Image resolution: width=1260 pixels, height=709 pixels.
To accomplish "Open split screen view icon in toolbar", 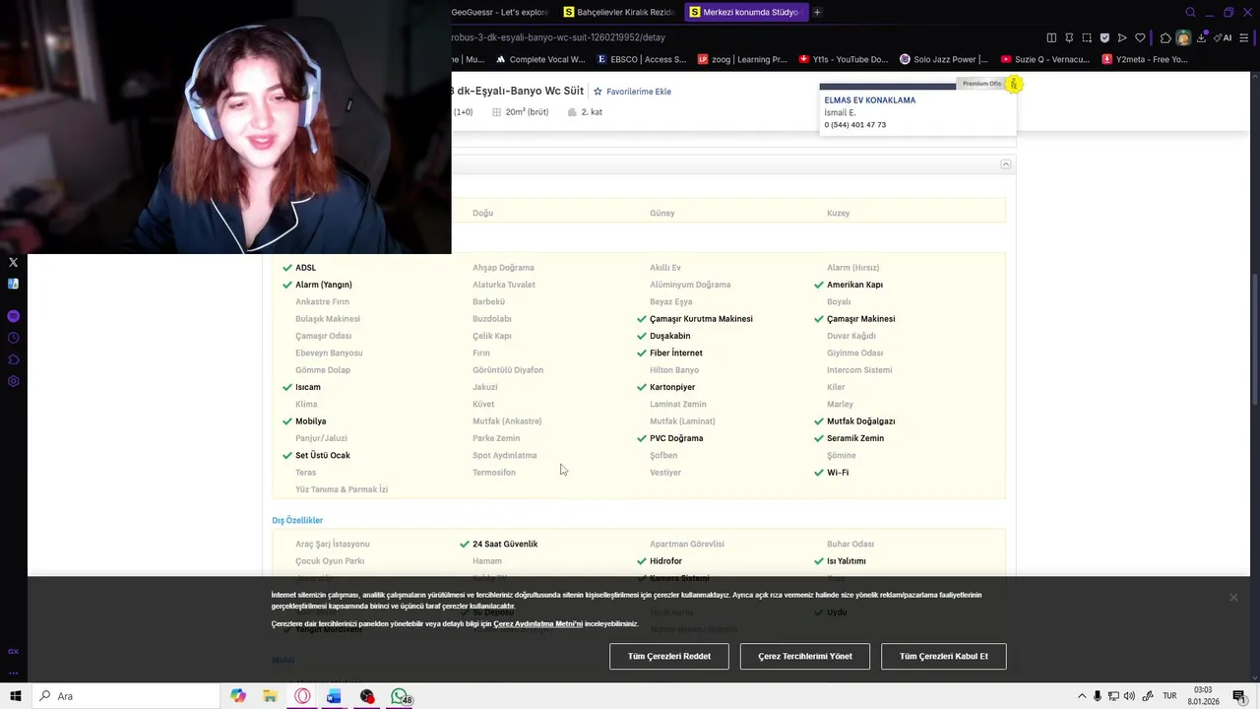I will point(1051,37).
